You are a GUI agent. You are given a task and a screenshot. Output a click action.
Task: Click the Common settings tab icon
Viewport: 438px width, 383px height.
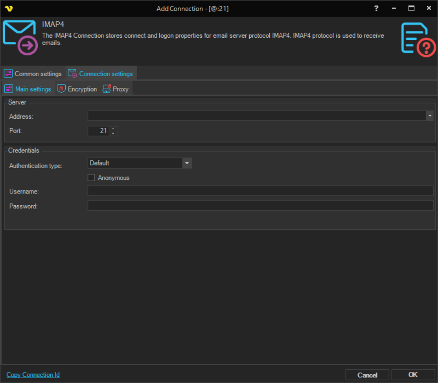pyautogui.click(x=8, y=74)
